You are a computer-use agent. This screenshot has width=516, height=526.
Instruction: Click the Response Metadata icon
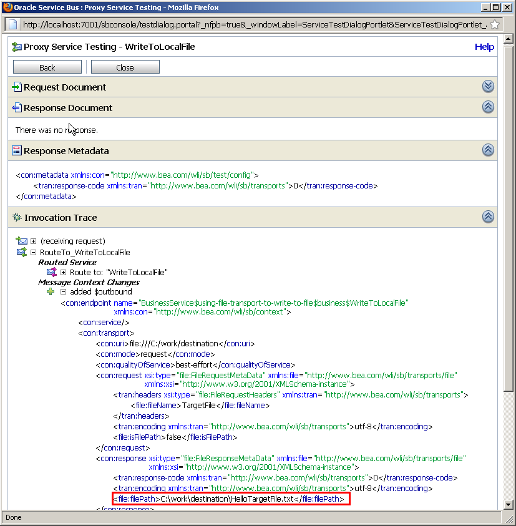(16, 150)
